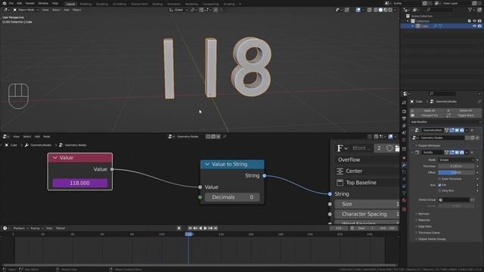Jump to the last frame
Screen dimensions: 484x272
pos(216,228)
